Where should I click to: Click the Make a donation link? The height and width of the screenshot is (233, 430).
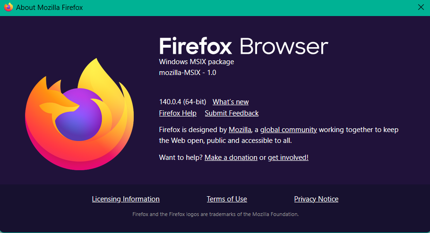231,158
